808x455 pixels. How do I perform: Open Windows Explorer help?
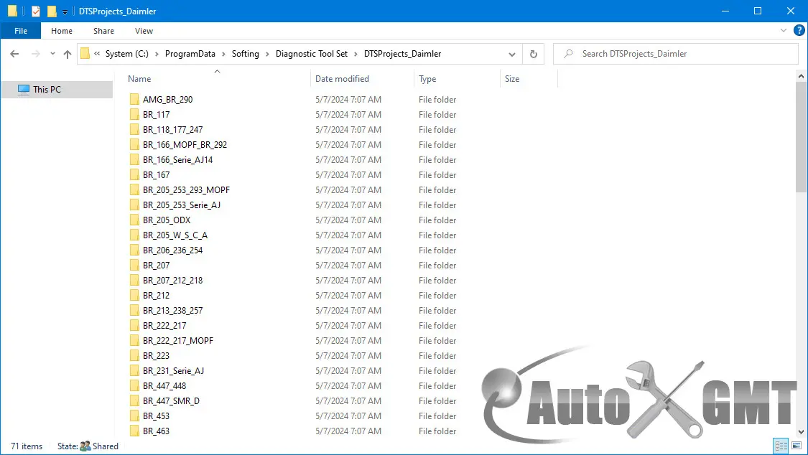point(799,31)
